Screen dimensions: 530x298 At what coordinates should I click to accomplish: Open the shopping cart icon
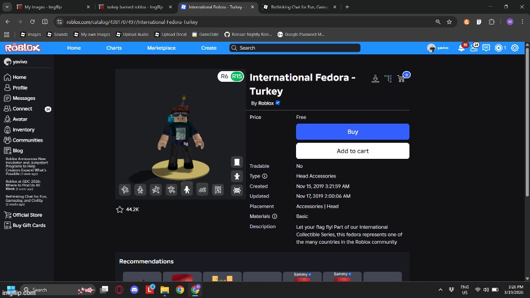(x=402, y=78)
